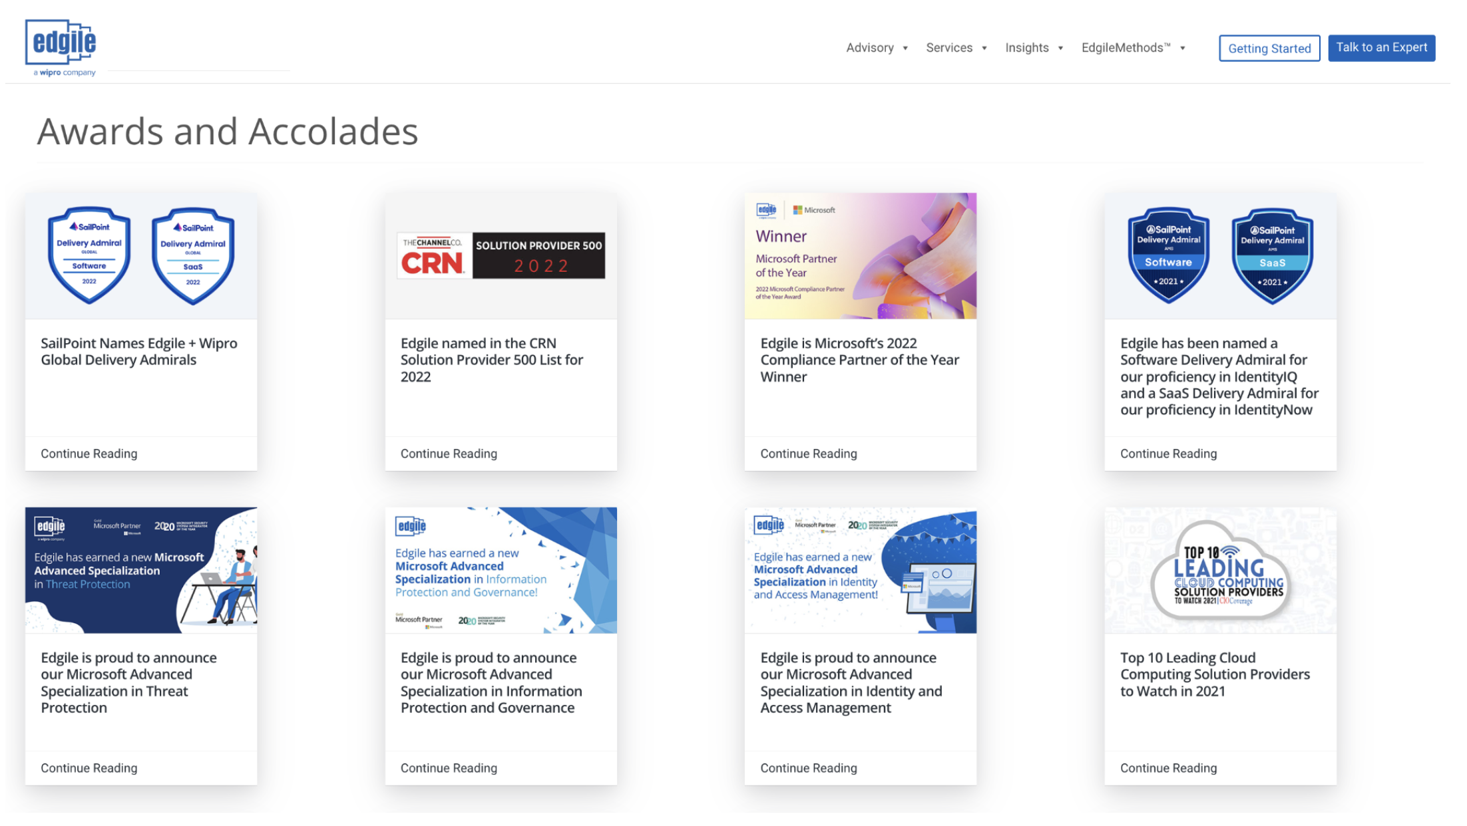Click the Talk to an Expert button

click(x=1382, y=48)
